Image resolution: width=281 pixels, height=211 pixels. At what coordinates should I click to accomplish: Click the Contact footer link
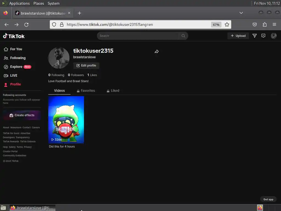coord(27,127)
